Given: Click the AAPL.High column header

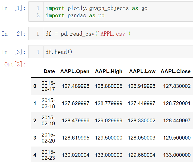Looking at the screenshot, I should tap(108, 71).
